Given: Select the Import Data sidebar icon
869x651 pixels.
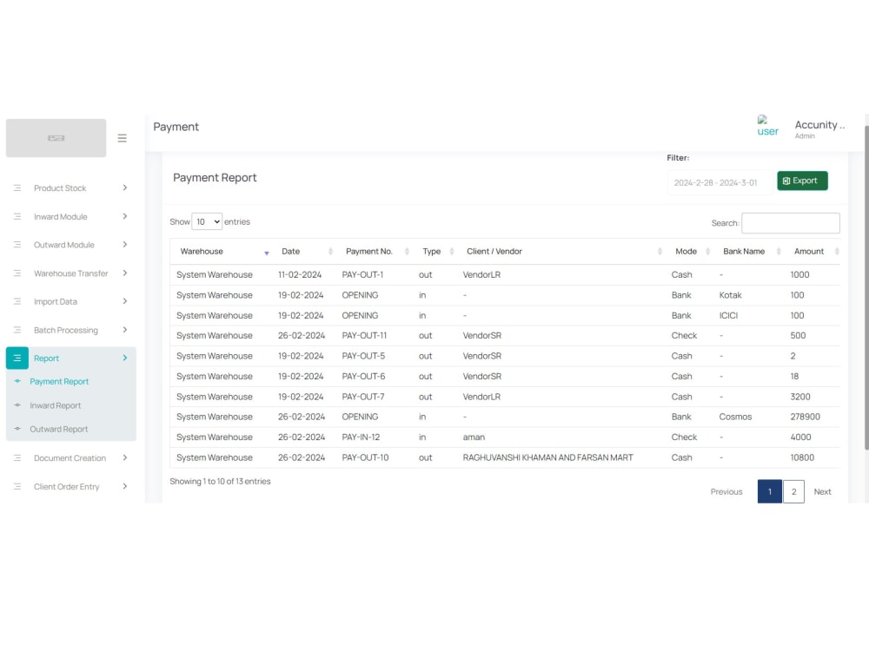Looking at the screenshot, I should point(17,301).
